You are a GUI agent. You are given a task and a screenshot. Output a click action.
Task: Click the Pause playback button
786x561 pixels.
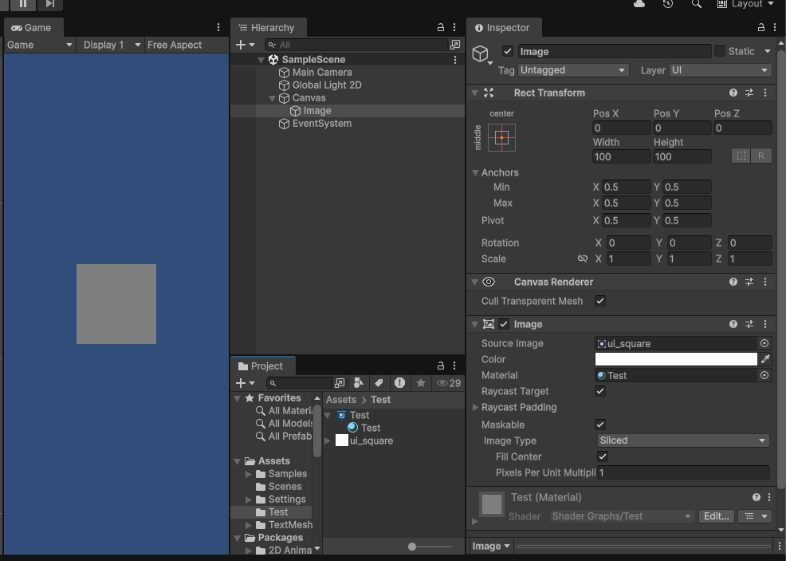(23, 3)
